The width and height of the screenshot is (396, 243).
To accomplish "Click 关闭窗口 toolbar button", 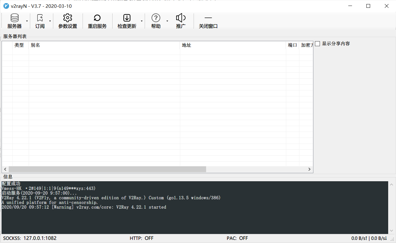I will click(x=208, y=21).
